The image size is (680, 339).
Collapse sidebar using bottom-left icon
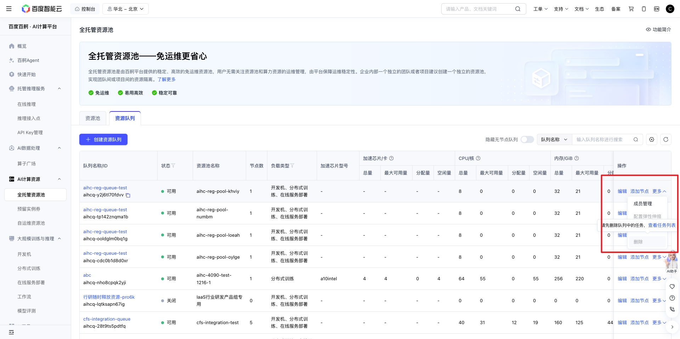pyautogui.click(x=11, y=332)
